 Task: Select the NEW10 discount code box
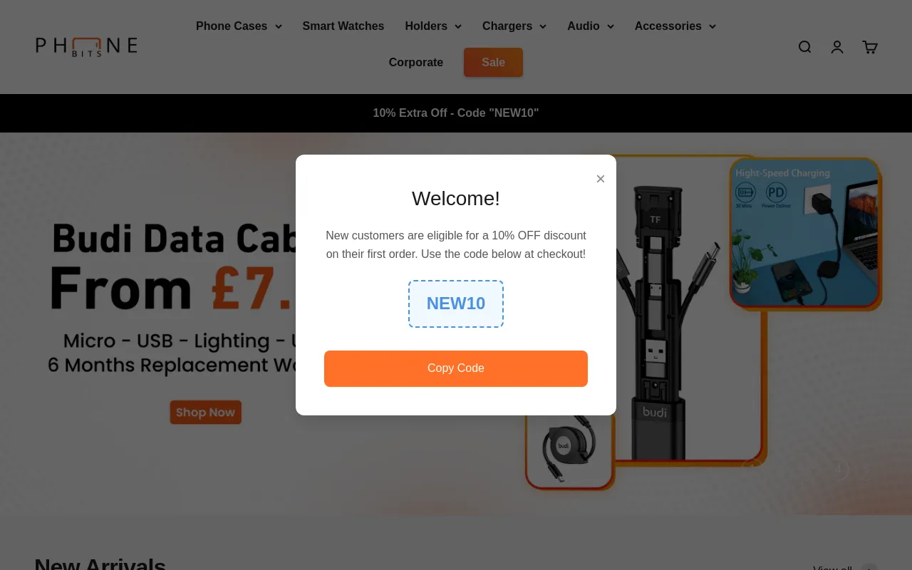[x=456, y=304]
